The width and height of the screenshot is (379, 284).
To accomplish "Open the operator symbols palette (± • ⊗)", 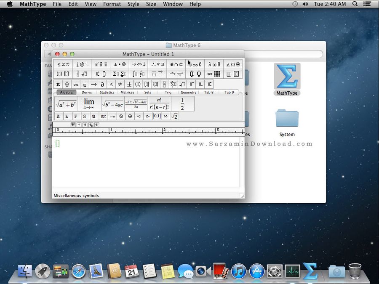I will click(120, 64).
